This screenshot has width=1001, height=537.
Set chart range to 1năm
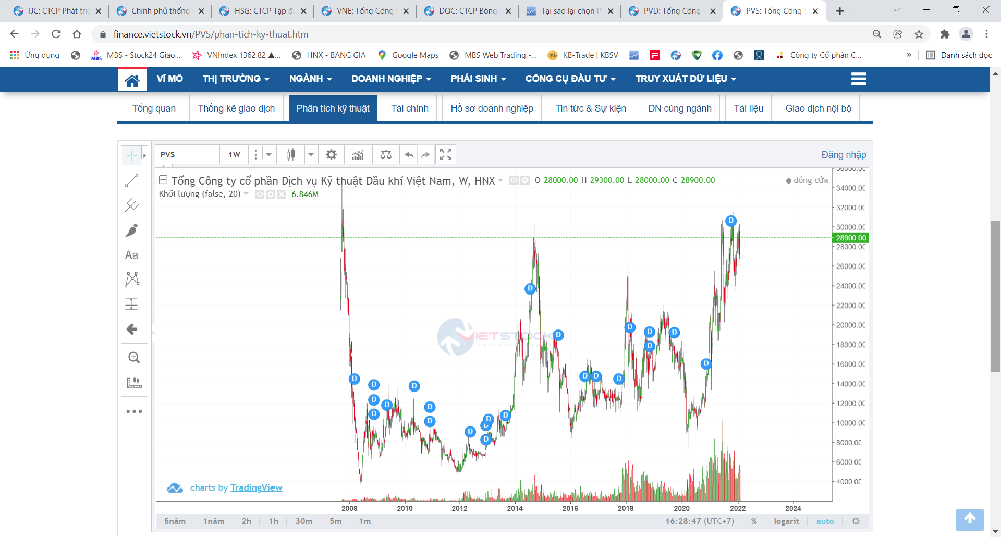[214, 521]
